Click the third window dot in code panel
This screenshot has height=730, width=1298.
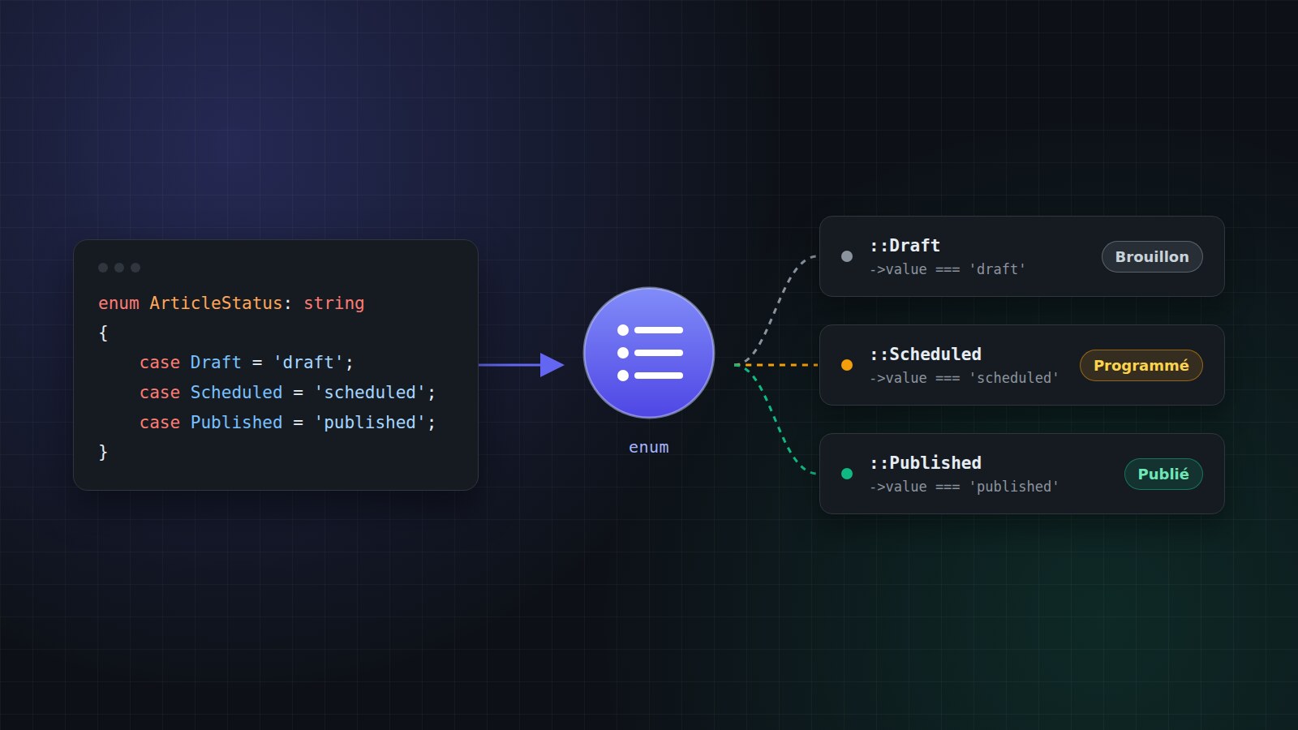coord(135,268)
